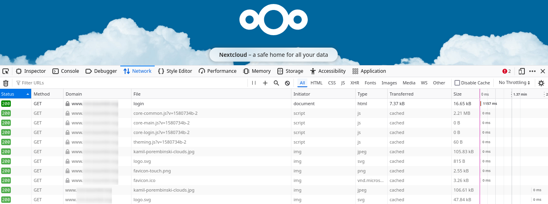Filter requests by XHR
Screen dimensions: 548x204
355,83
